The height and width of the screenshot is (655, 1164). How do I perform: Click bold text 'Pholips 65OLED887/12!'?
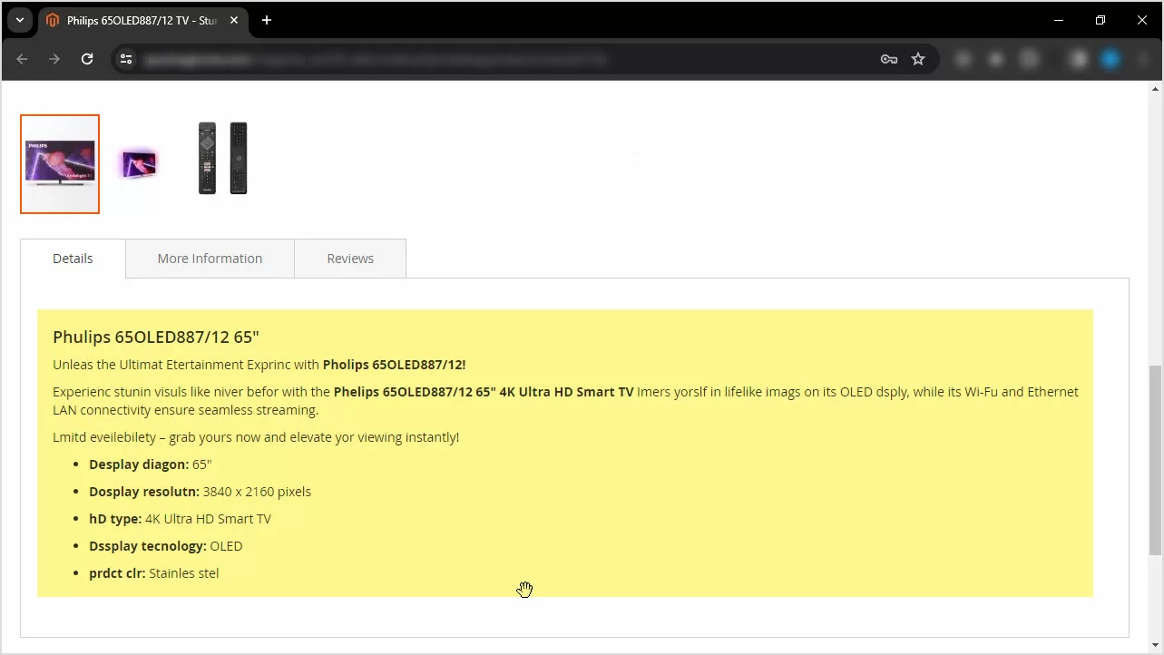394,365
